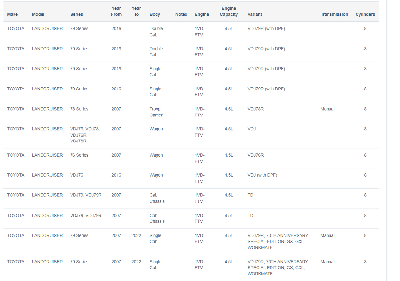The width and height of the screenshot is (400, 281).
Task: Click the VDJ (with DPF) variant cell
Action: tap(262, 175)
